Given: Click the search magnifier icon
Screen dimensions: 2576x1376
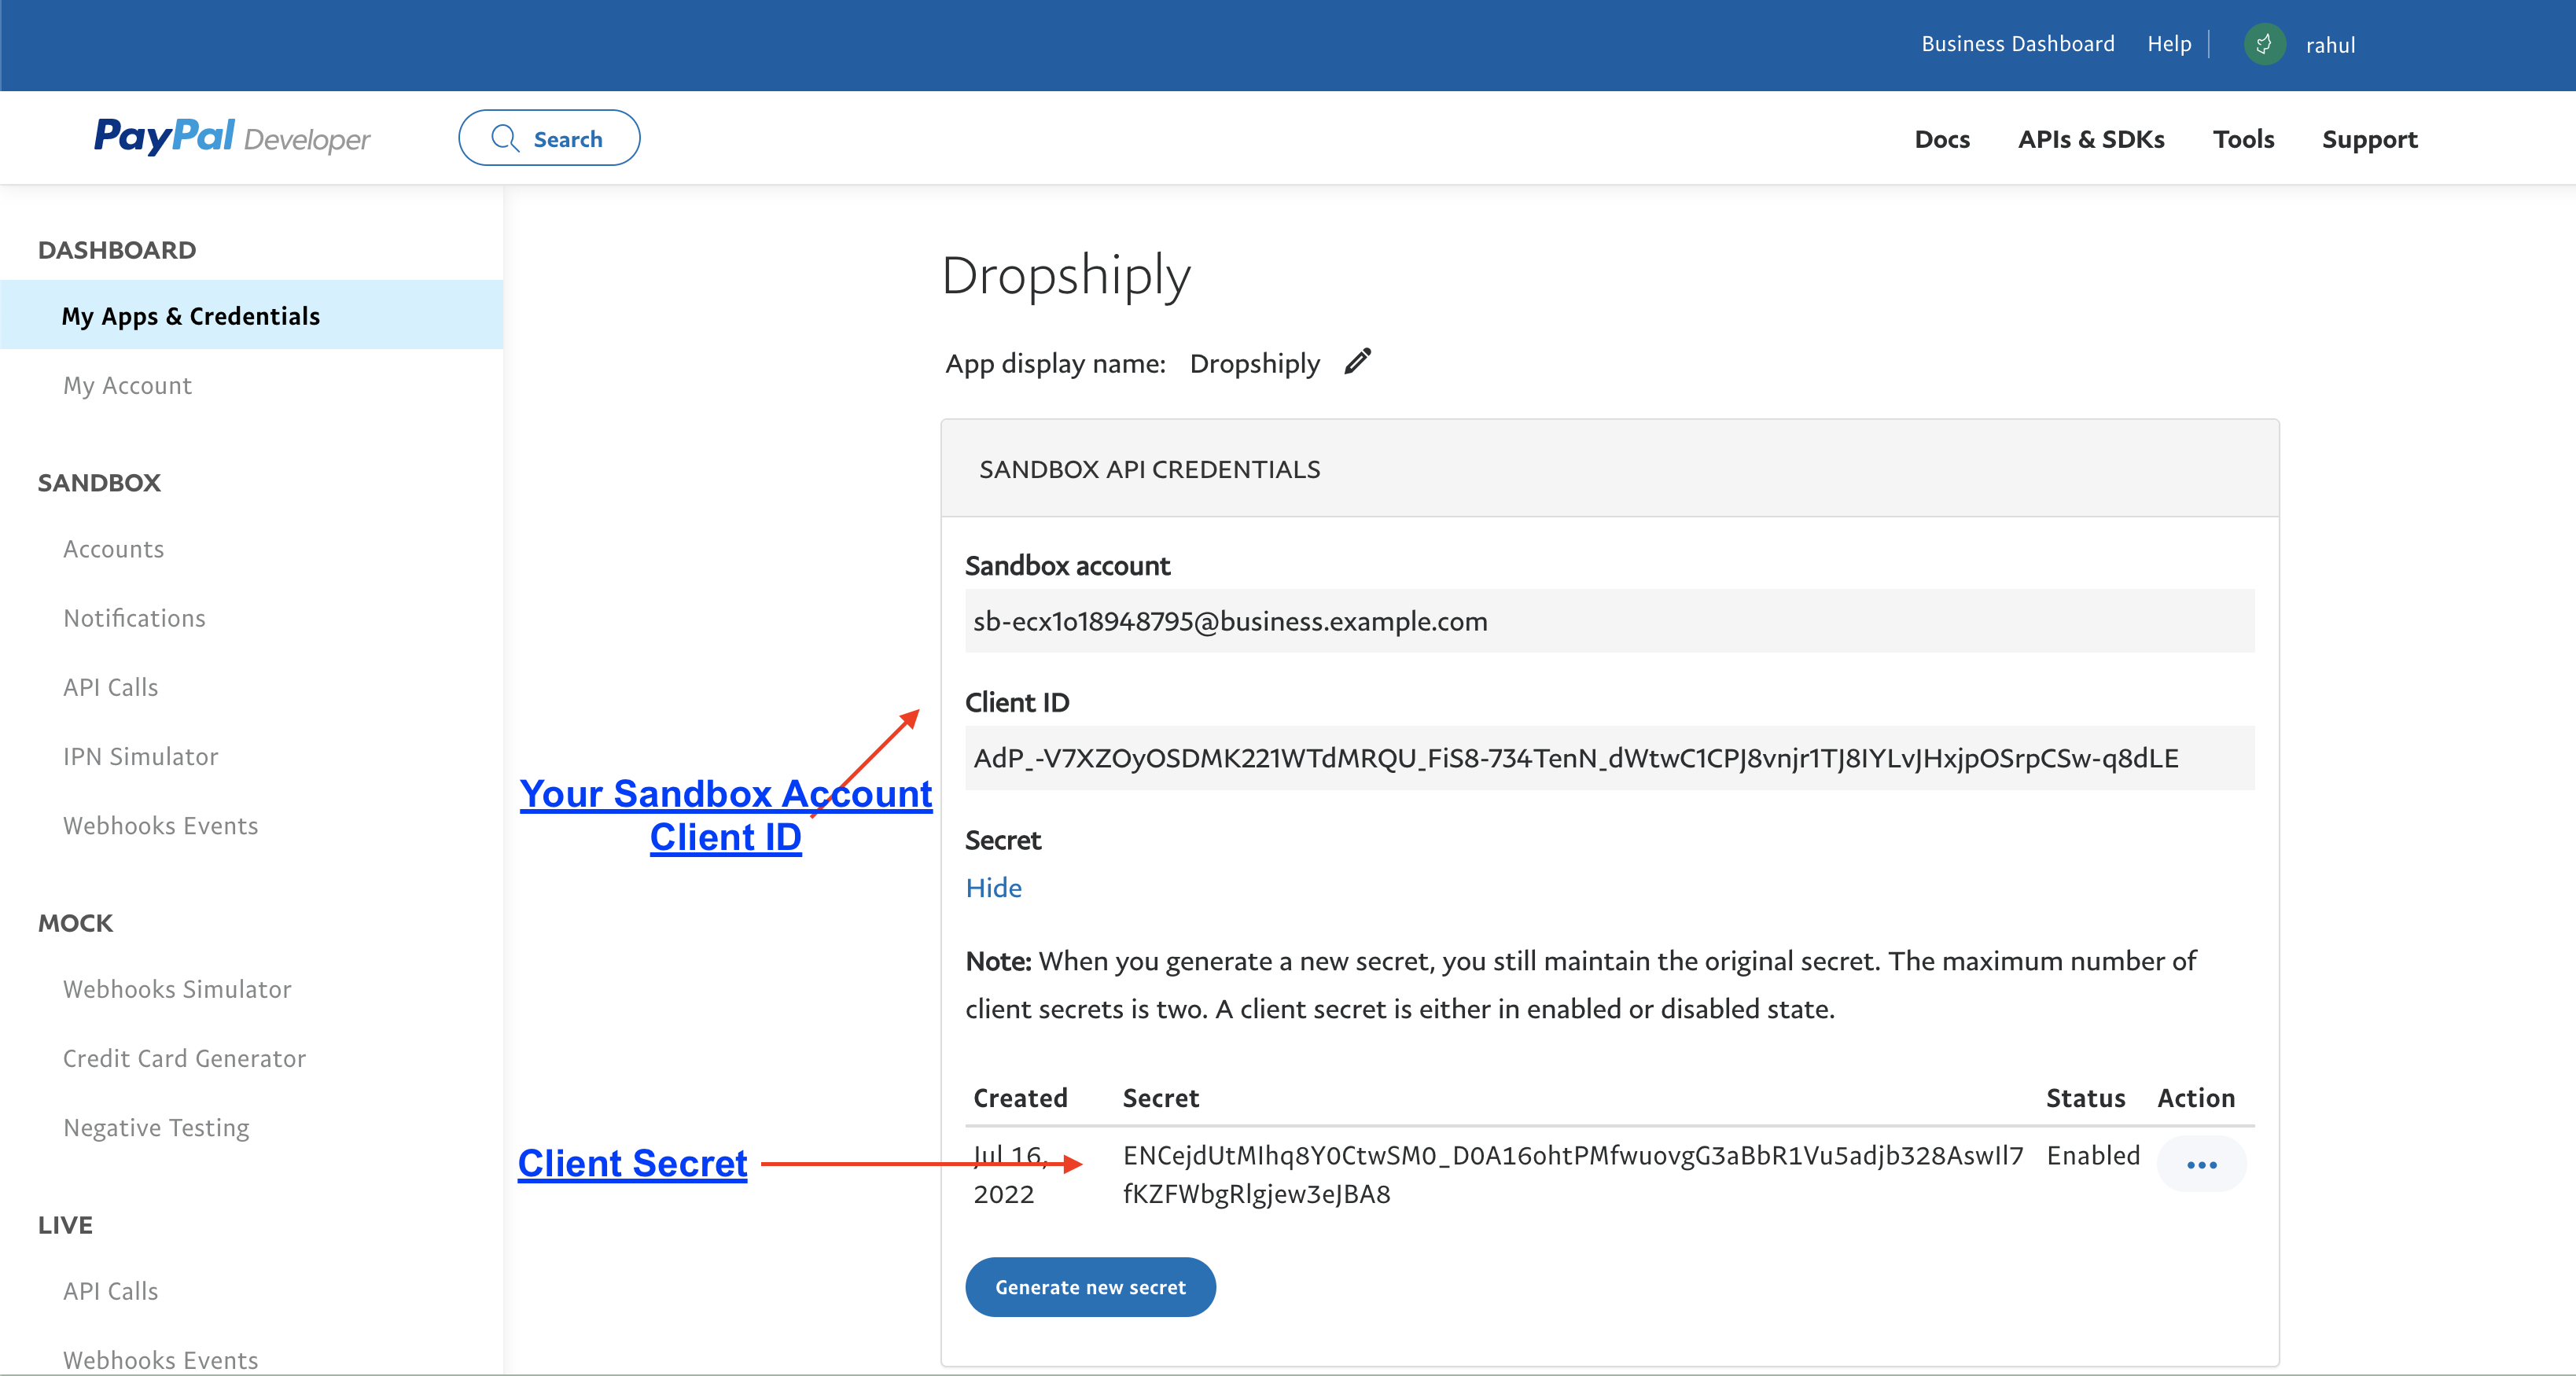Looking at the screenshot, I should (x=505, y=138).
